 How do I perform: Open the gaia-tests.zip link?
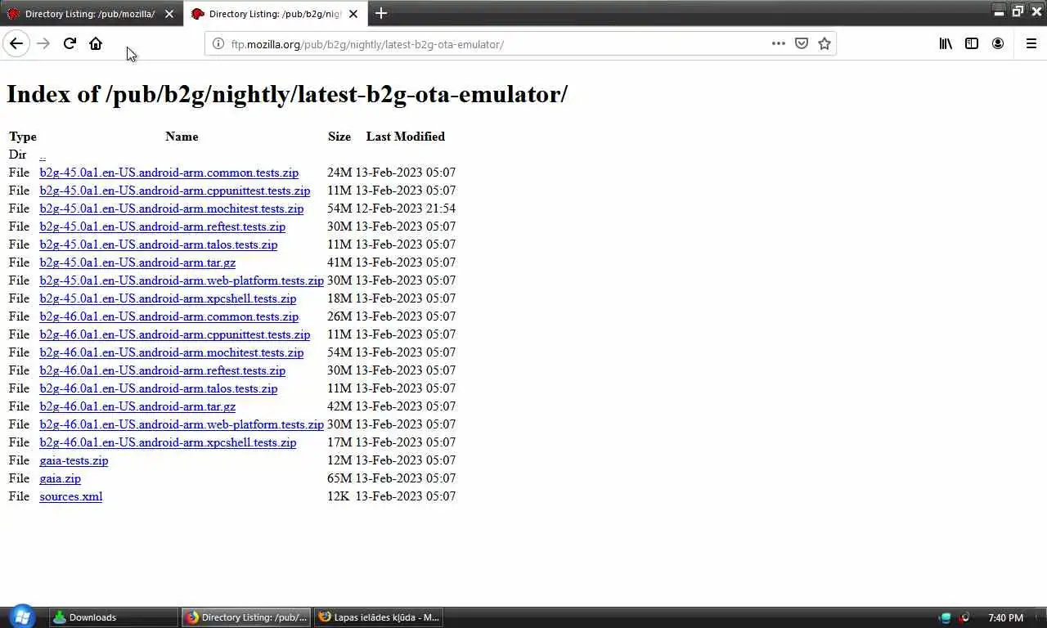coord(74,460)
